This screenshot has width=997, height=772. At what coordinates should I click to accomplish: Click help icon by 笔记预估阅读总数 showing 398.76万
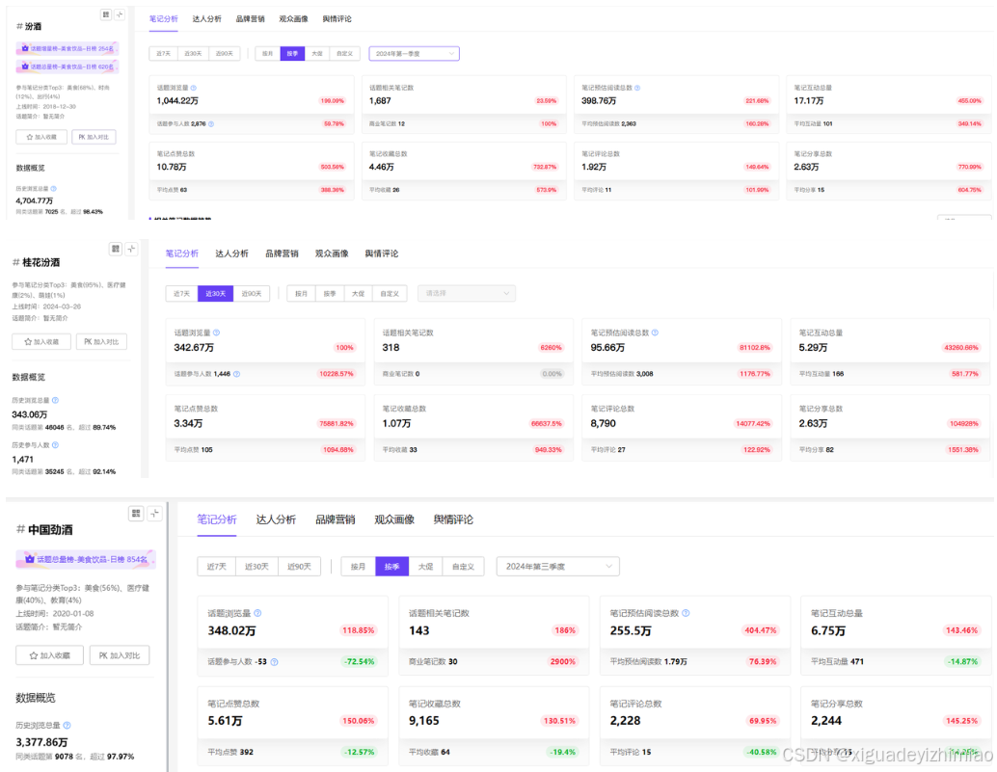[x=637, y=88]
